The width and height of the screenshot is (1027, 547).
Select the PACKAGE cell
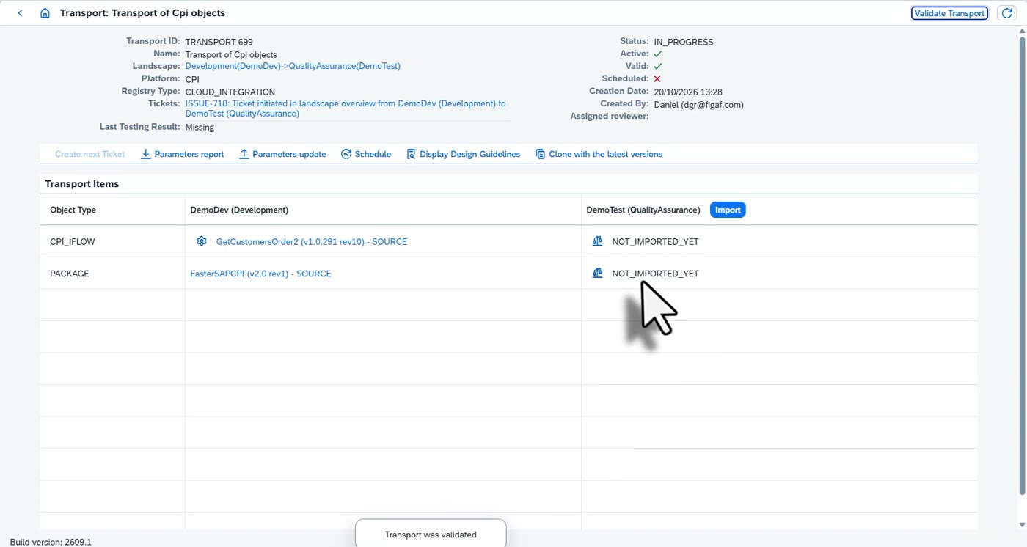pos(112,273)
